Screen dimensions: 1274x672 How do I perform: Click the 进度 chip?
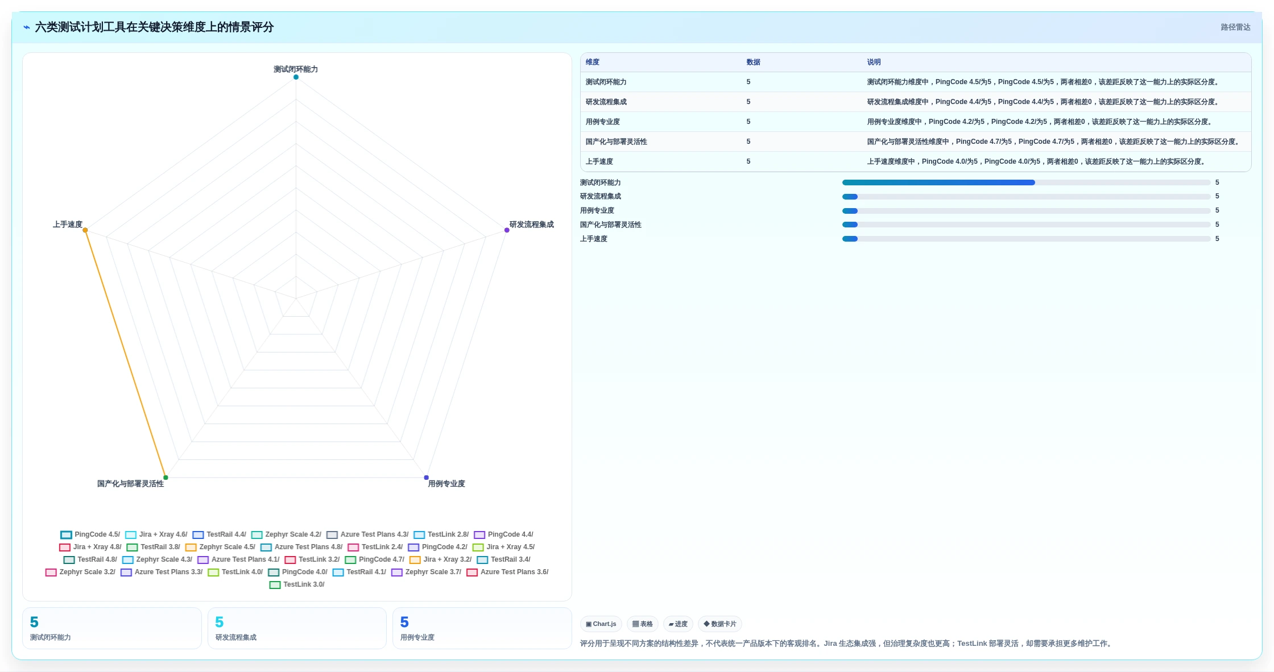pos(678,624)
